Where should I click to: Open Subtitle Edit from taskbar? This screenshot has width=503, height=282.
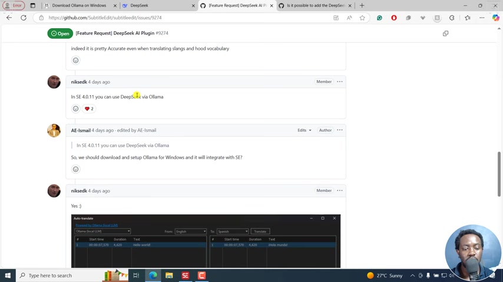click(186, 276)
